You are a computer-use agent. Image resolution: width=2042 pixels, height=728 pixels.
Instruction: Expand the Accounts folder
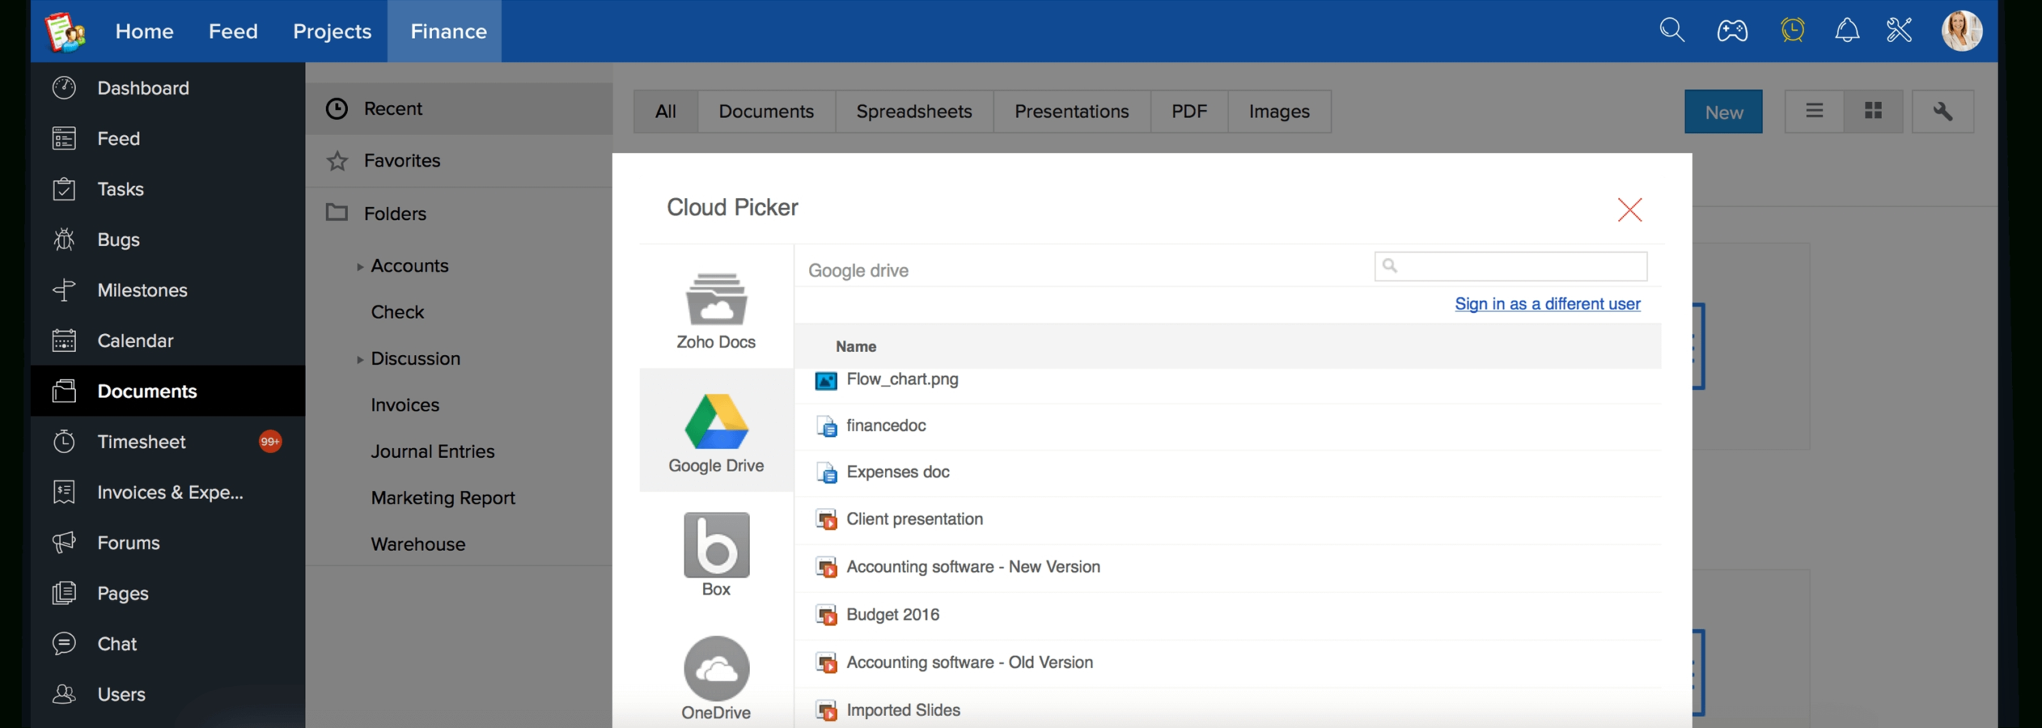click(360, 266)
